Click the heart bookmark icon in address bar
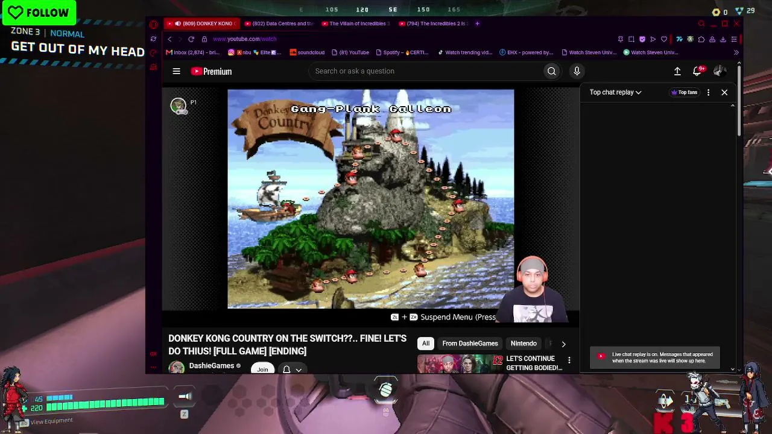 [x=664, y=39]
